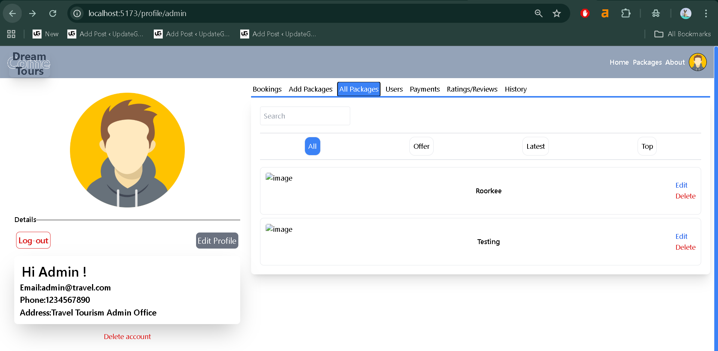This screenshot has width=718, height=351.
Task: Open the Ratings/Reviews tab
Action: click(472, 89)
